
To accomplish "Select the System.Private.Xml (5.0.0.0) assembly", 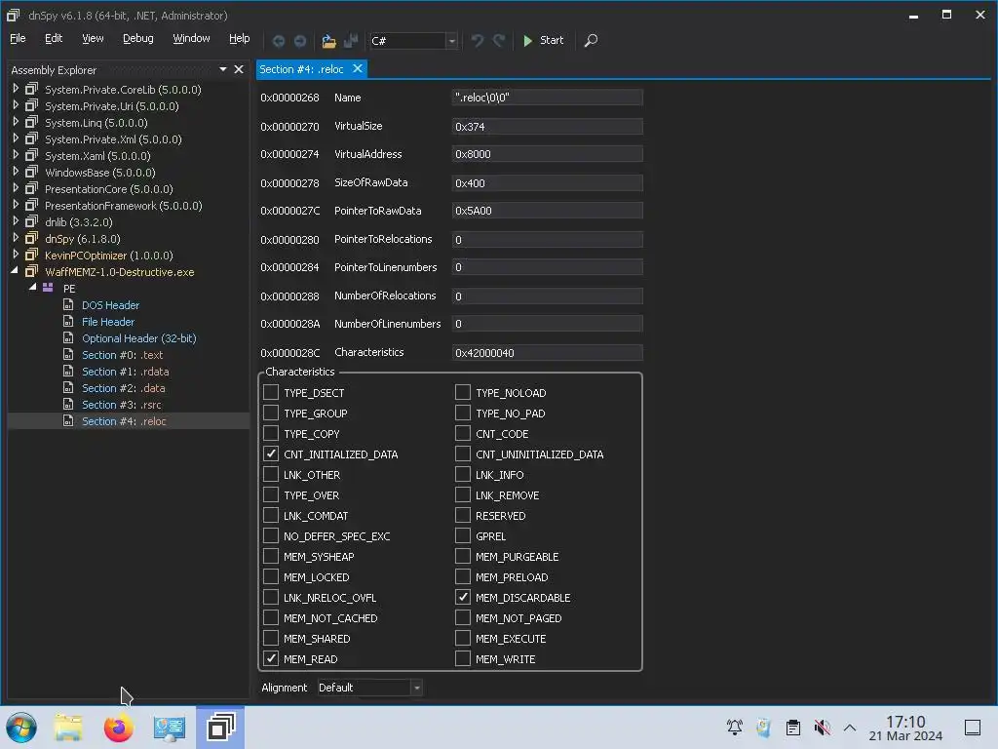I will (x=113, y=138).
